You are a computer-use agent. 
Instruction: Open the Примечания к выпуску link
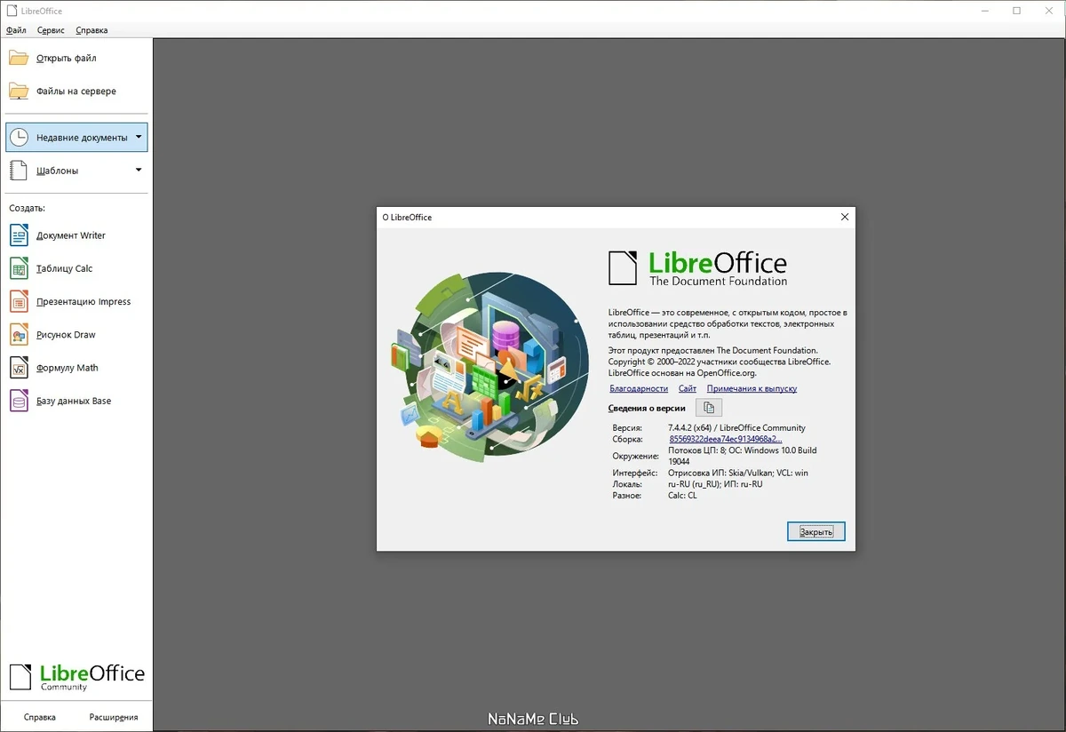click(752, 388)
